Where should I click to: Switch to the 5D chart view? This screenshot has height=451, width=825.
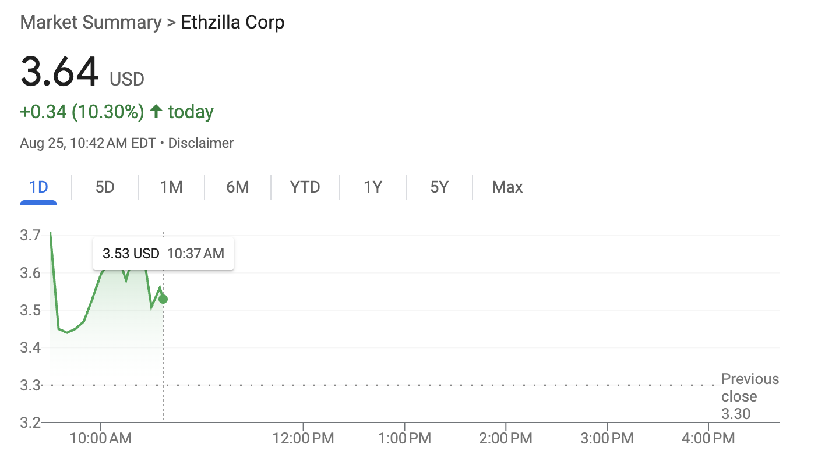[x=105, y=187]
